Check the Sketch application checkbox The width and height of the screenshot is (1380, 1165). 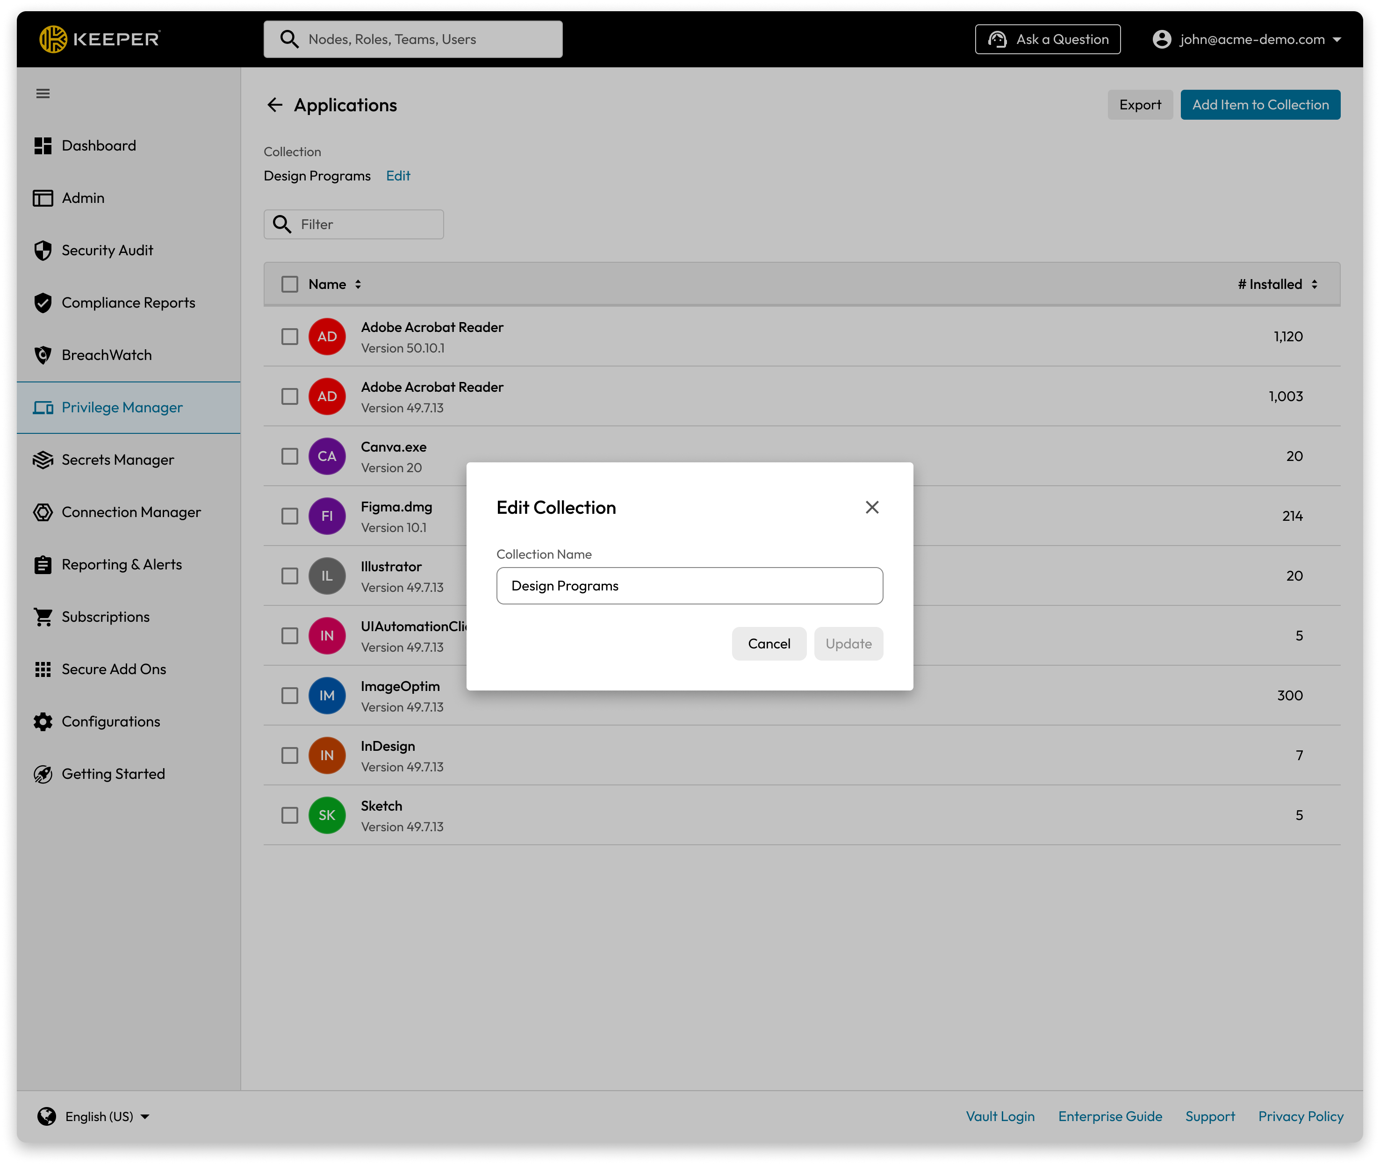pyautogui.click(x=290, y=816)
